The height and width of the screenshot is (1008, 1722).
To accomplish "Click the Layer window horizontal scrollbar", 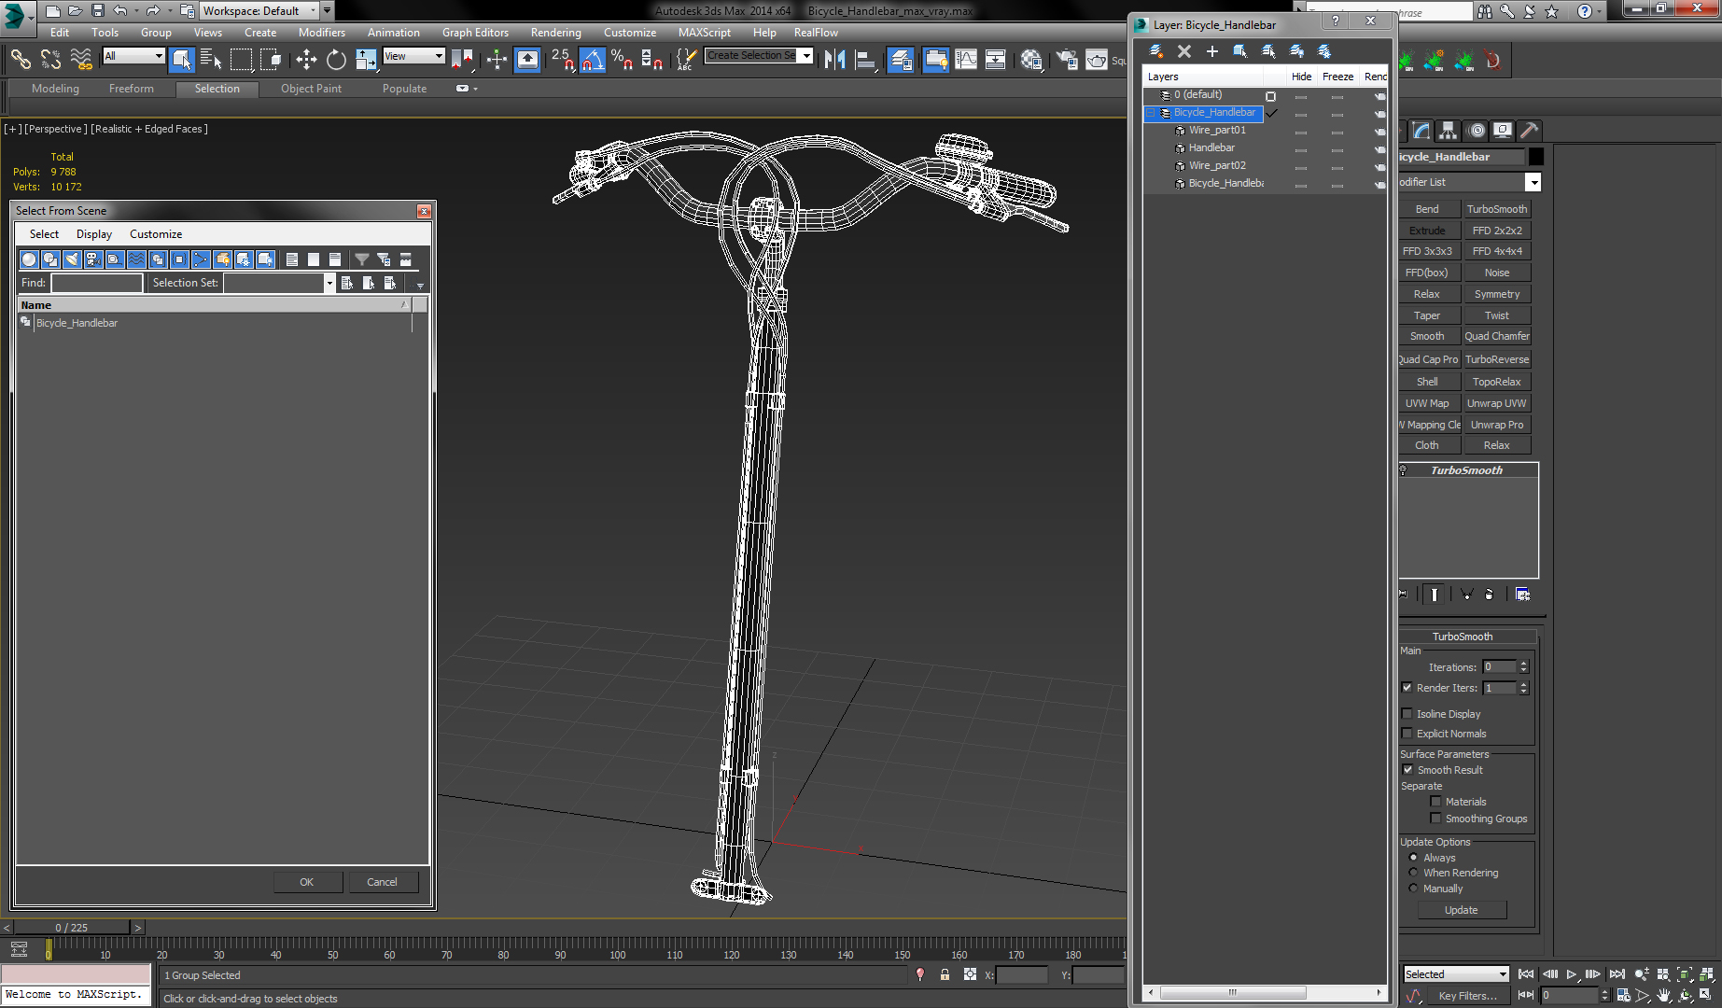I will (x=1232, y=992).
